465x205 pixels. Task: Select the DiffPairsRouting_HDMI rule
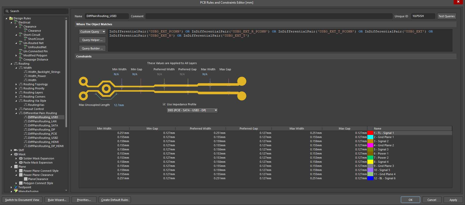coord(43,142)
